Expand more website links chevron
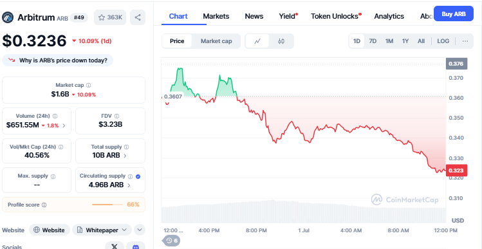Screen dimensions: 482x249 click(140, 230)
